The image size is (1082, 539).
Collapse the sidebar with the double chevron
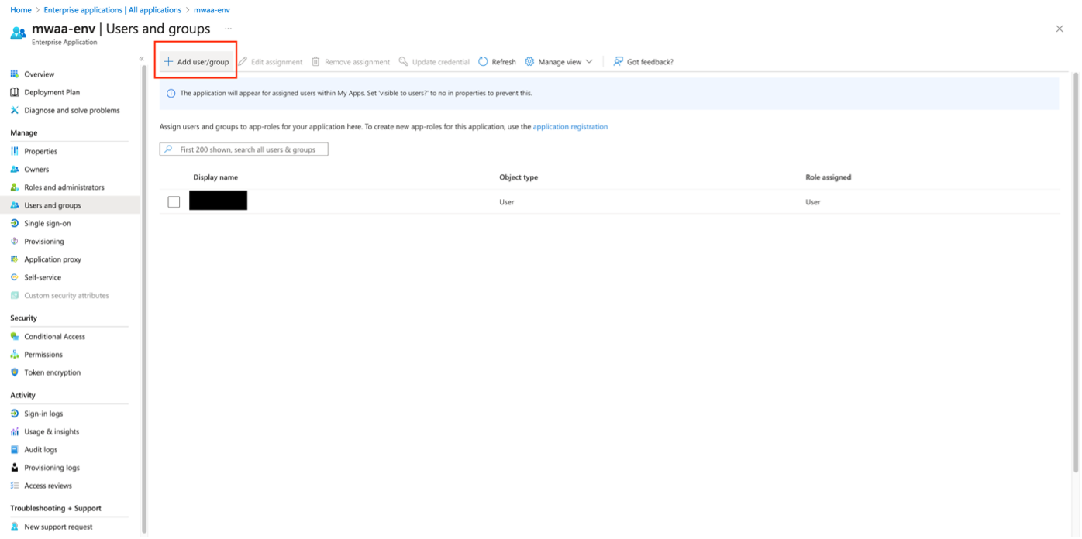141,59
